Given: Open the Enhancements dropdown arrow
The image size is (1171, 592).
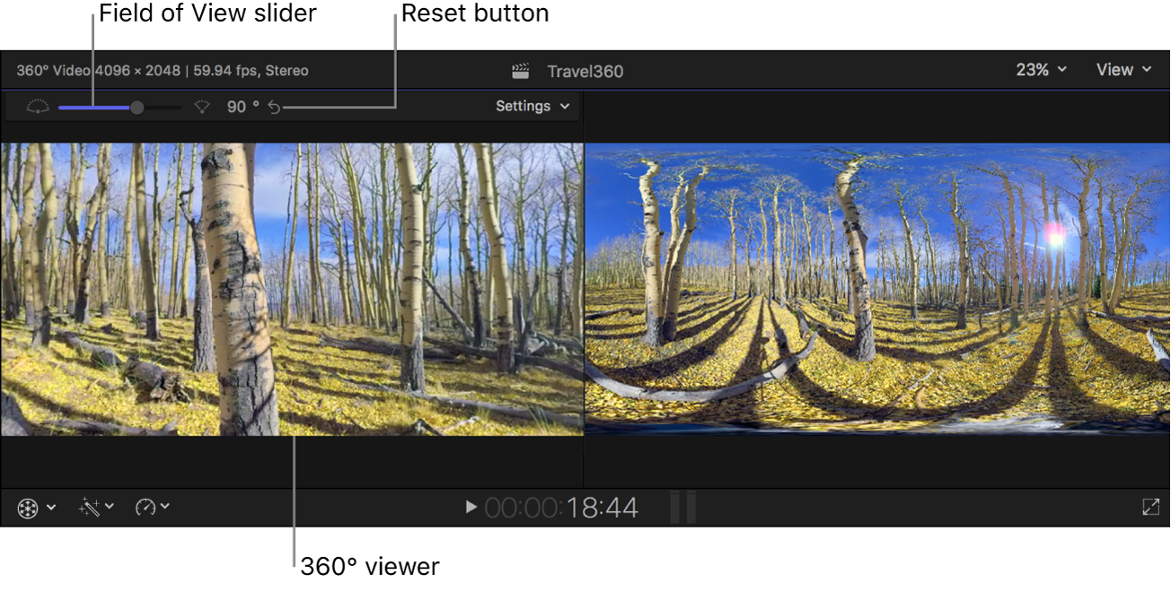Looking at the screenshot, I should click(110, 507).
